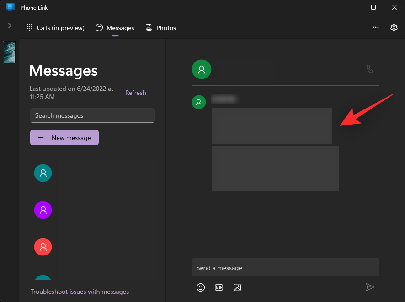Start a phone call from the conversation header

(x=370, y=69)
